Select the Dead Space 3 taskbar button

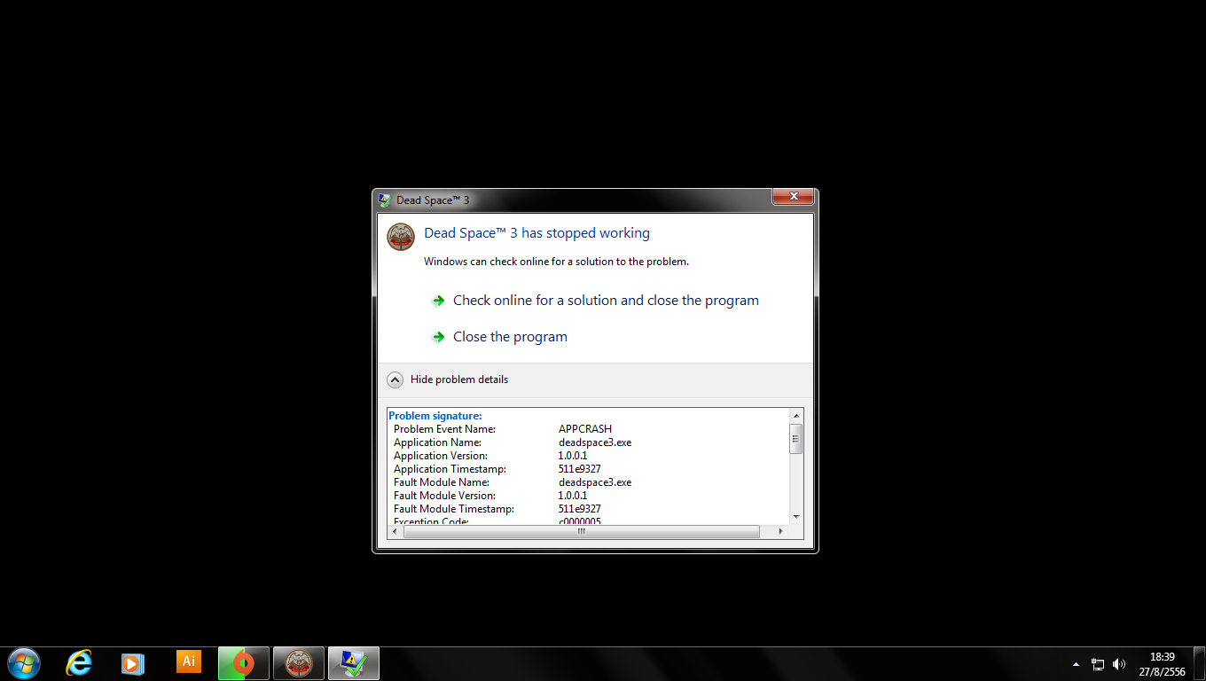pos(299,663)
